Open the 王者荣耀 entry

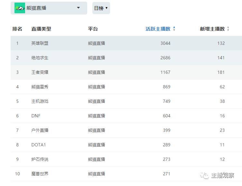click(40, 72)
